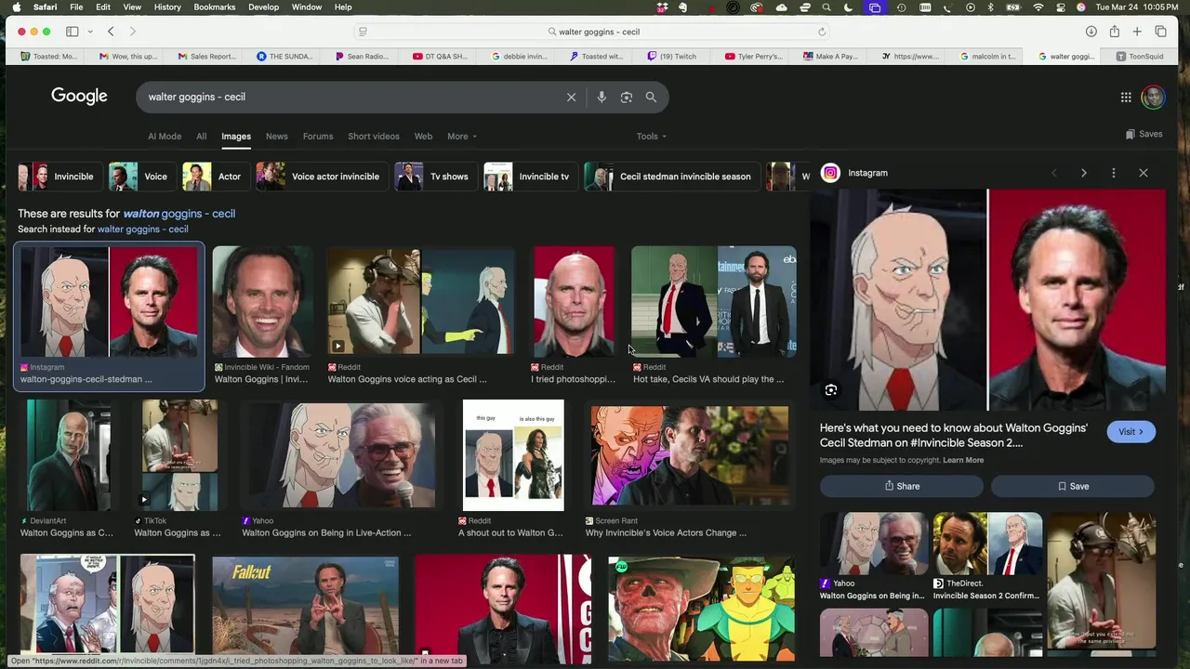Open the Google apps grid
Viewport: 1190px width, 669px height.
(1126, 97)
